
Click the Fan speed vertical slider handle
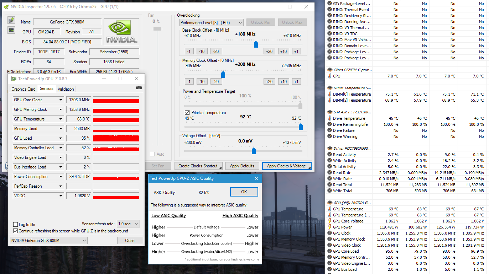coord(157,28)
